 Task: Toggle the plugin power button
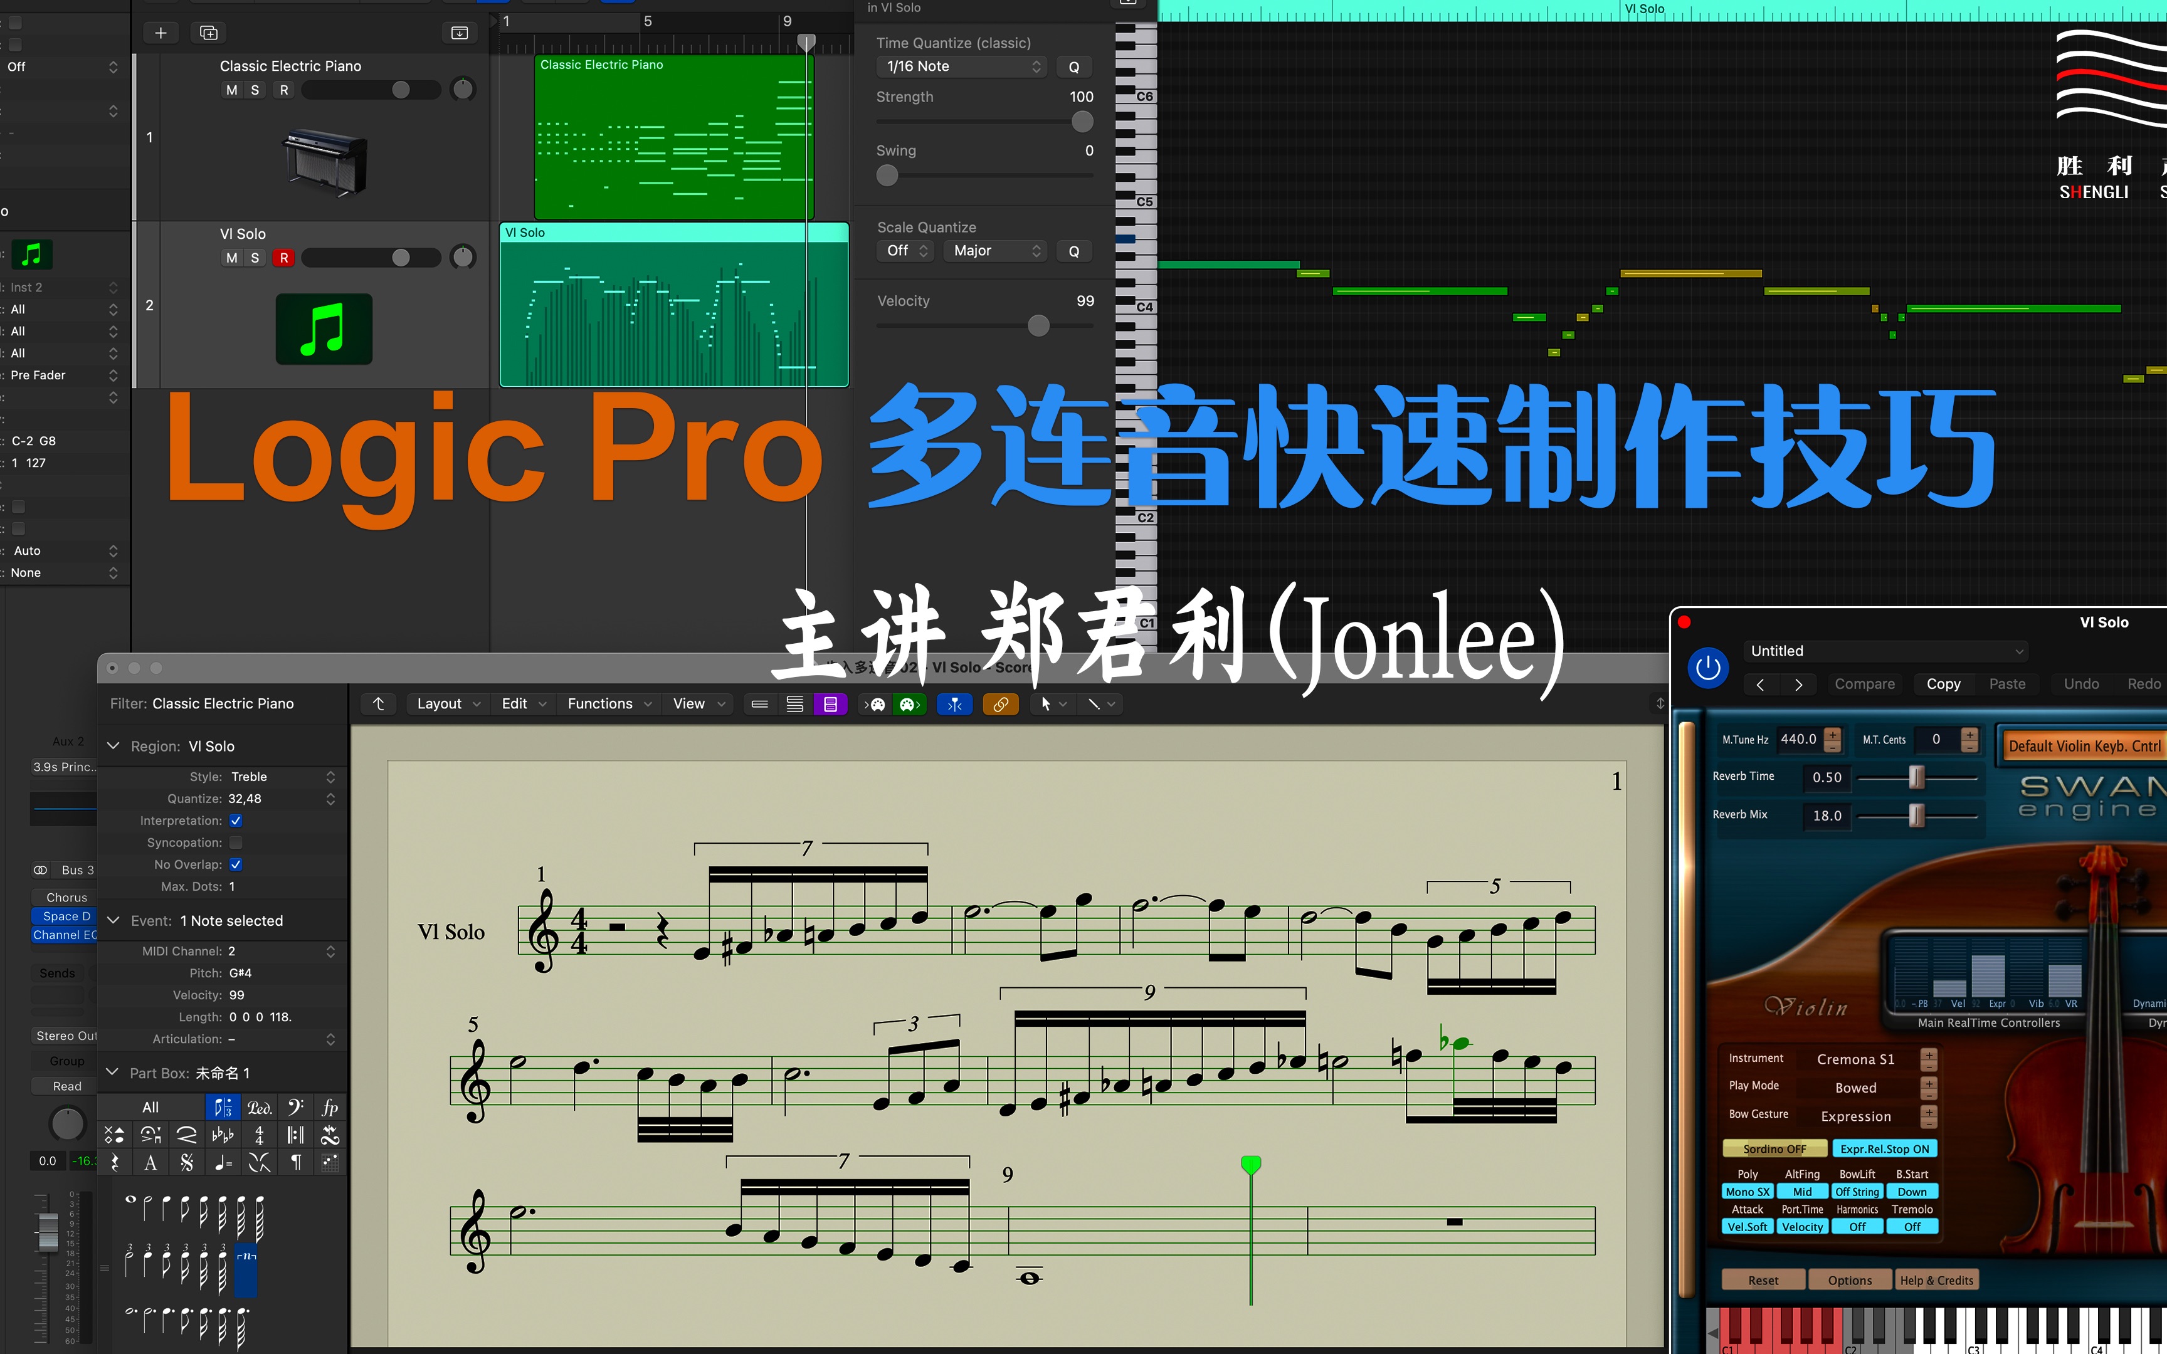pyautogui.click(x=1707, y=668)
